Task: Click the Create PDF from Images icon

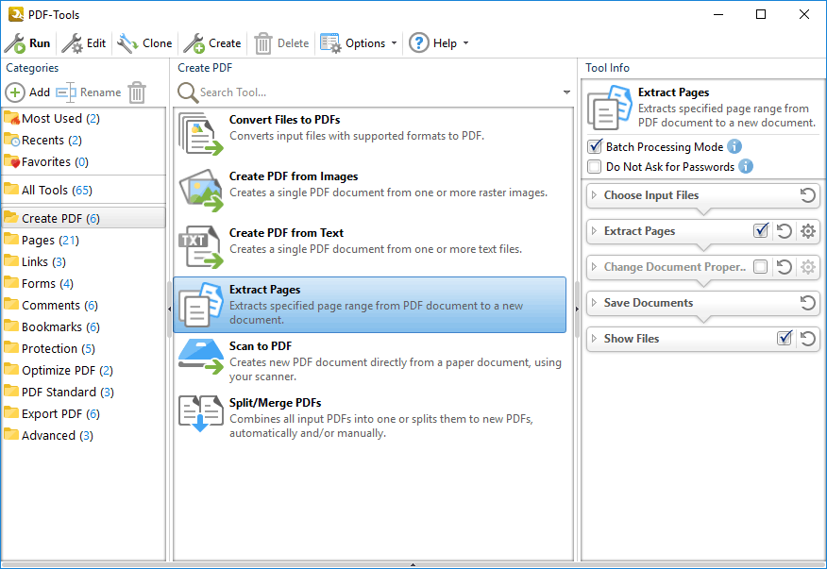Action: (x=200, y=191)
